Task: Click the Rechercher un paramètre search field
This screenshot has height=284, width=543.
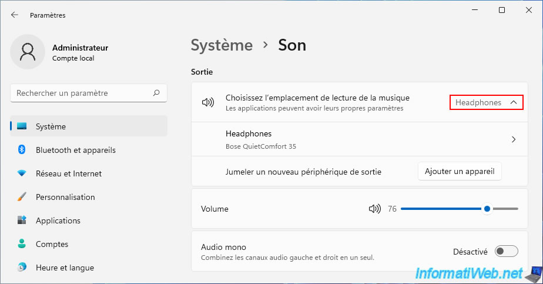Action: [82, 93]
